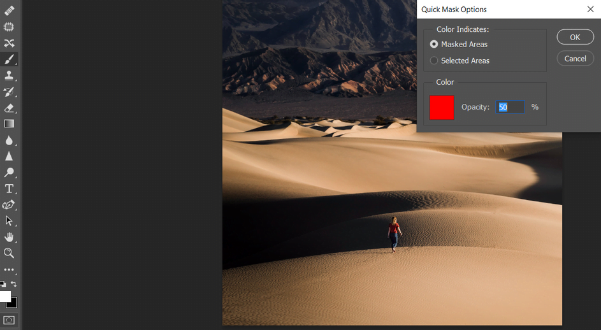This screenshot has height=330, width=601.
Task: Toggle Quick Mask mode in the toolbar
Action: point(9,320)
